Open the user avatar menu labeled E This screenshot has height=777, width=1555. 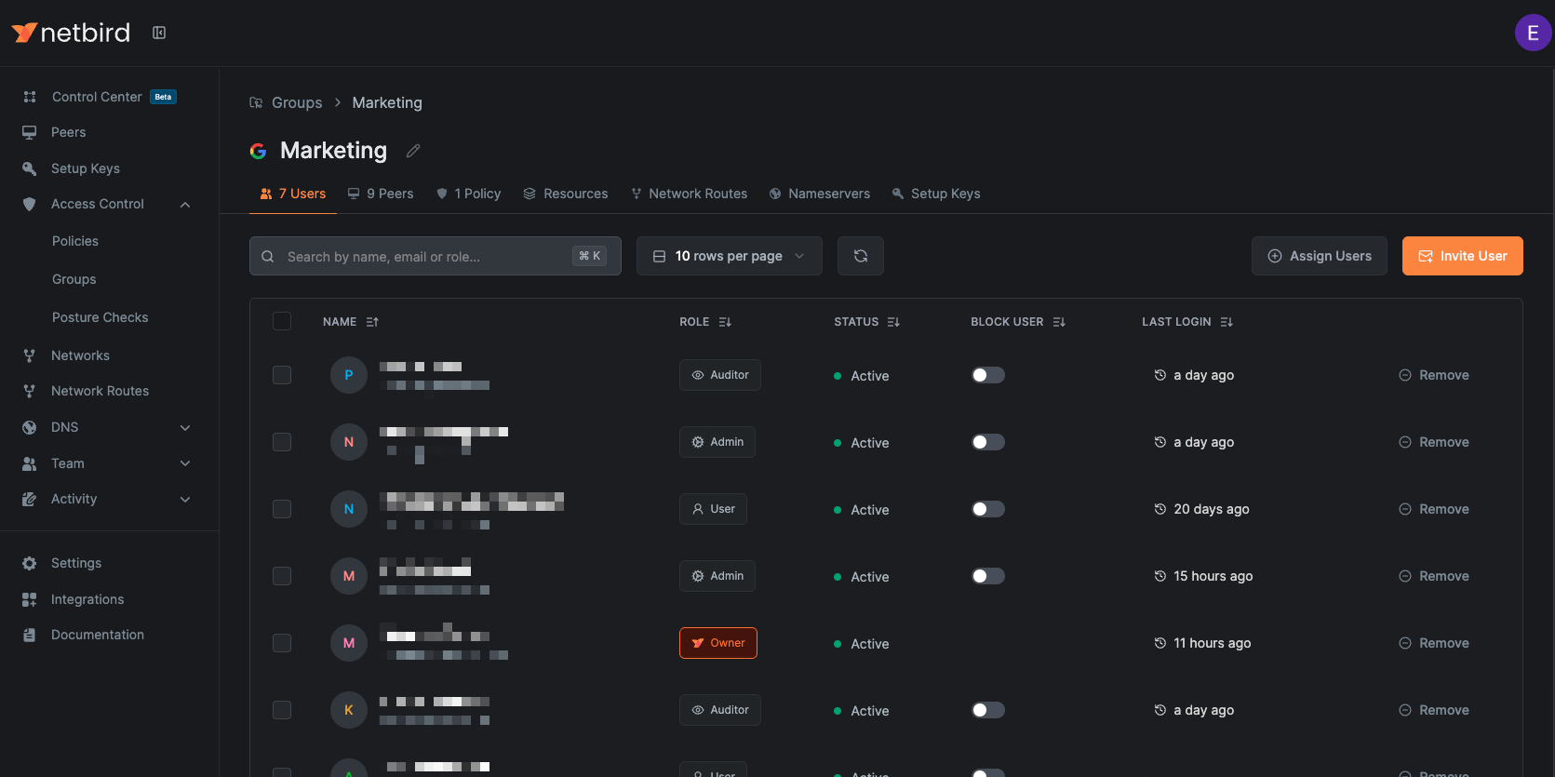tap(1532, 33)
